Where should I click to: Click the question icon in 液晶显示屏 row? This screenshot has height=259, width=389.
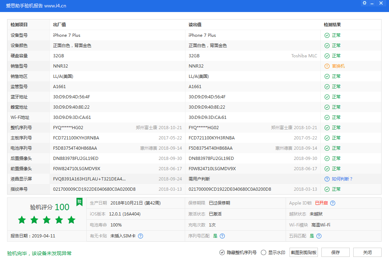tap(327, 179)
